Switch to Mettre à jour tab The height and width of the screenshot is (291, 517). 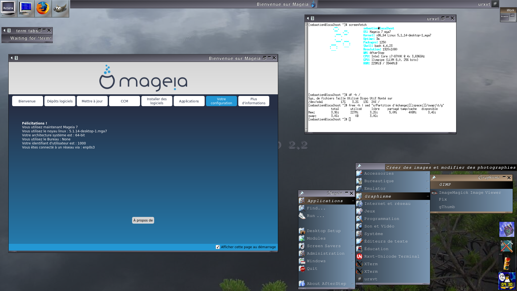coord(92,101)
